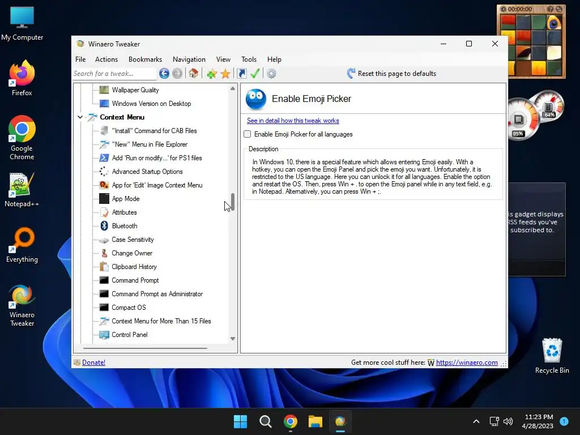Click the tree vertical scrollbar thumb
Viewport: 580px width, 435px height.
tap(233, 202)
